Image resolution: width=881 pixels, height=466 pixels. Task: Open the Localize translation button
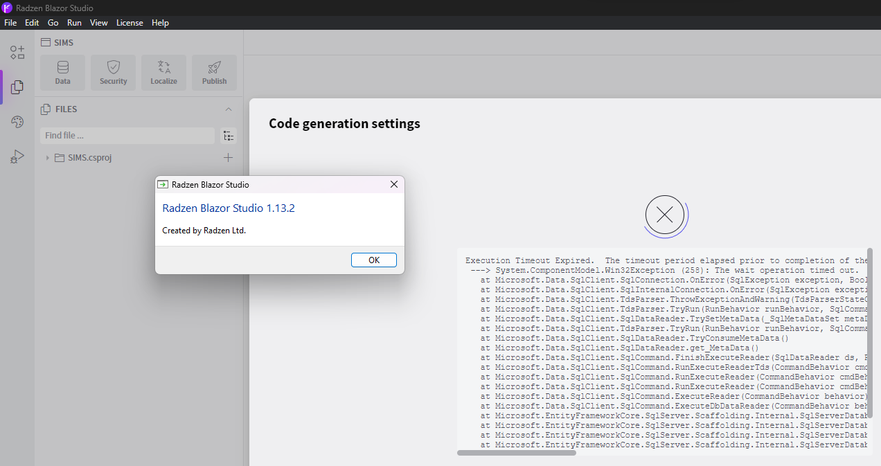(164, 73)
